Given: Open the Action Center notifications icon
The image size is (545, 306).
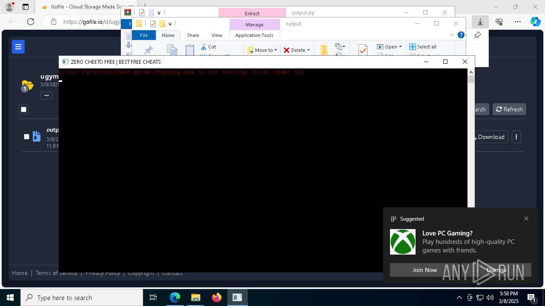Looking at the screenshot, I should [532, 298].
